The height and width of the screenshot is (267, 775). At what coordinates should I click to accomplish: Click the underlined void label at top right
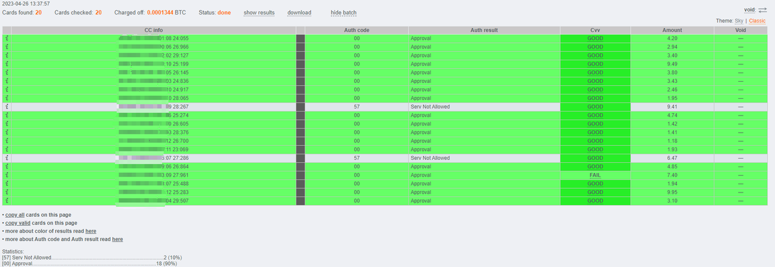[x=750, y=10]
